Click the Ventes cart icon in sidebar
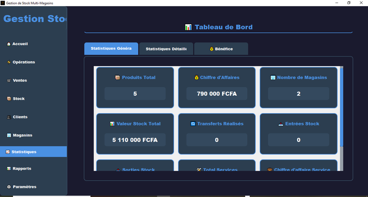Viewport: 368px width, 197px height. [x=9, y=81]
